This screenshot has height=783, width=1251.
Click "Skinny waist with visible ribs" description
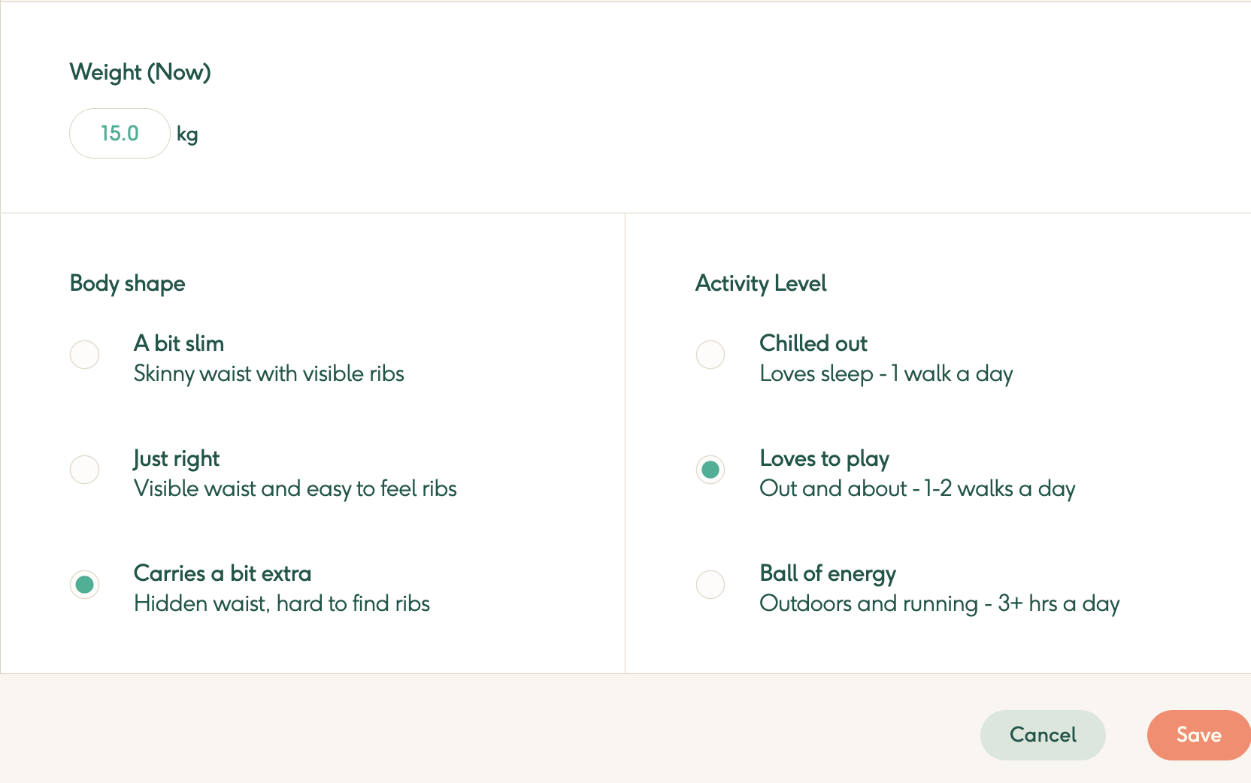point(269,373)
